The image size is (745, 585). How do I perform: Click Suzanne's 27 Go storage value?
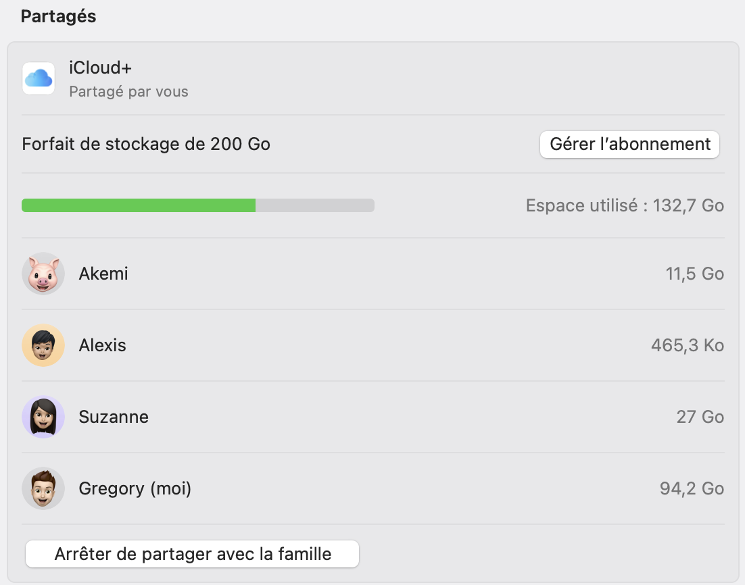[700, 417]
